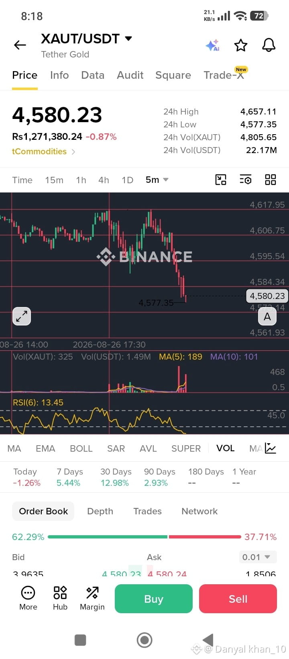Screen dimensions: 289x659
Task: Tap the 37.71% ask percentage
Action: click(x=261, y=537)
